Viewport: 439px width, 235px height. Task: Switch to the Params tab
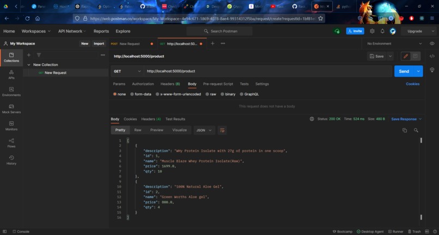click(119, 84)
